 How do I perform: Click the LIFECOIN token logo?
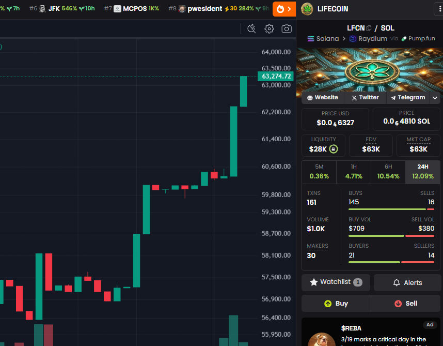tap(307, 9)
